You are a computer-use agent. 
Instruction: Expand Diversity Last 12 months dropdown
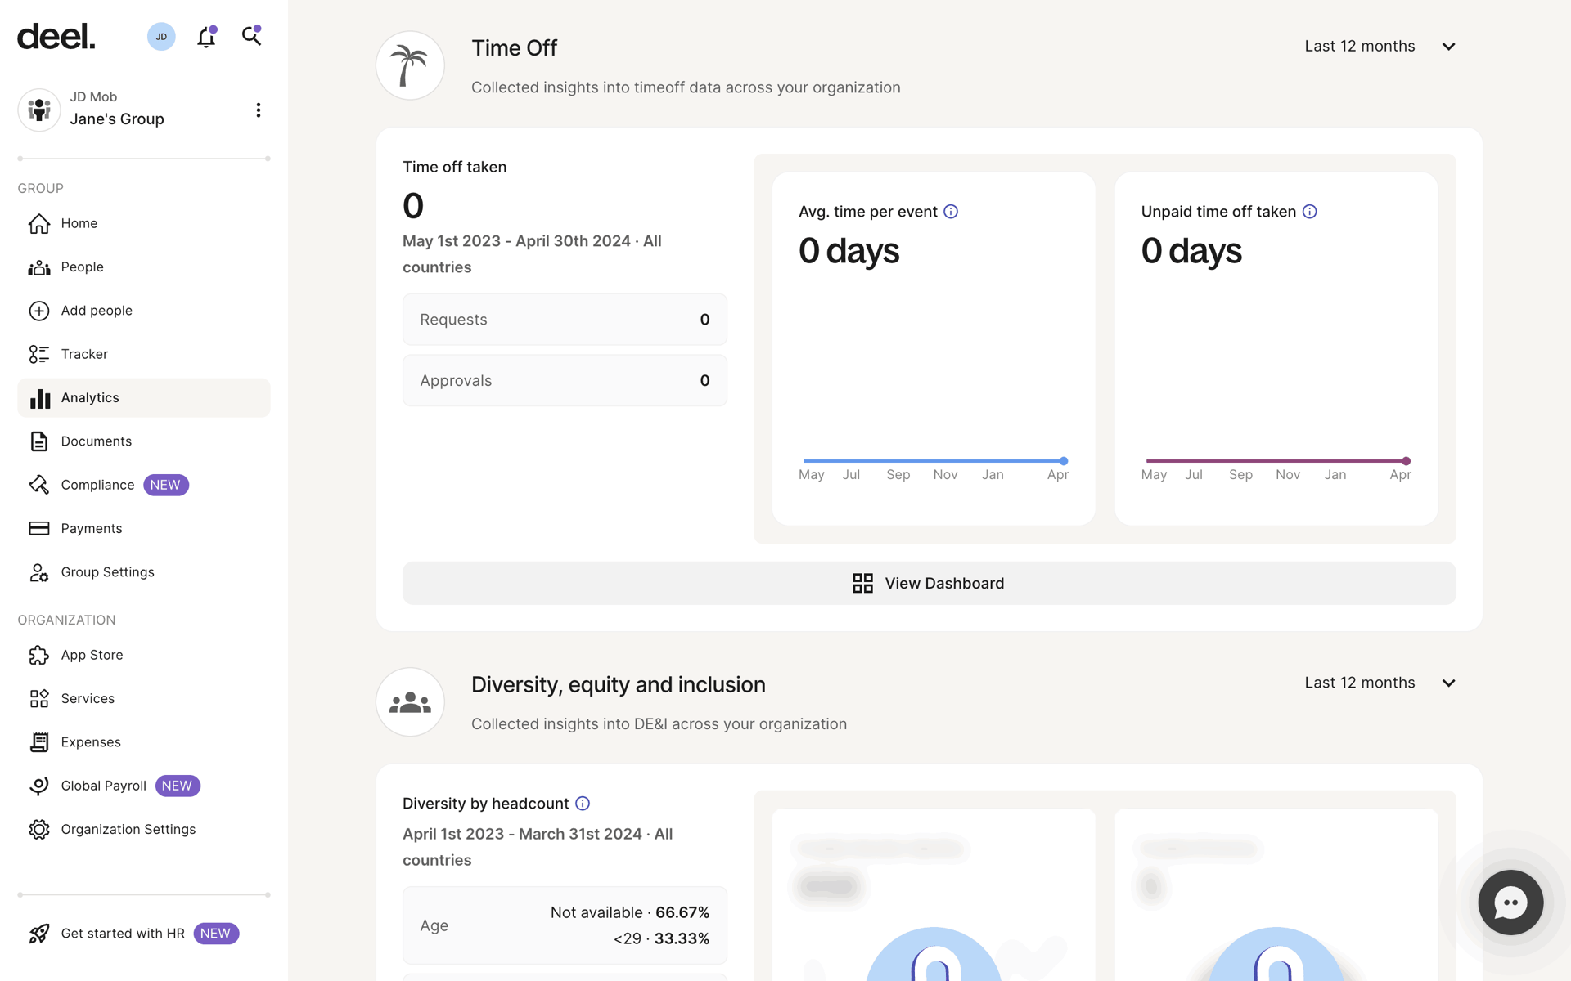click(1380, 683)
